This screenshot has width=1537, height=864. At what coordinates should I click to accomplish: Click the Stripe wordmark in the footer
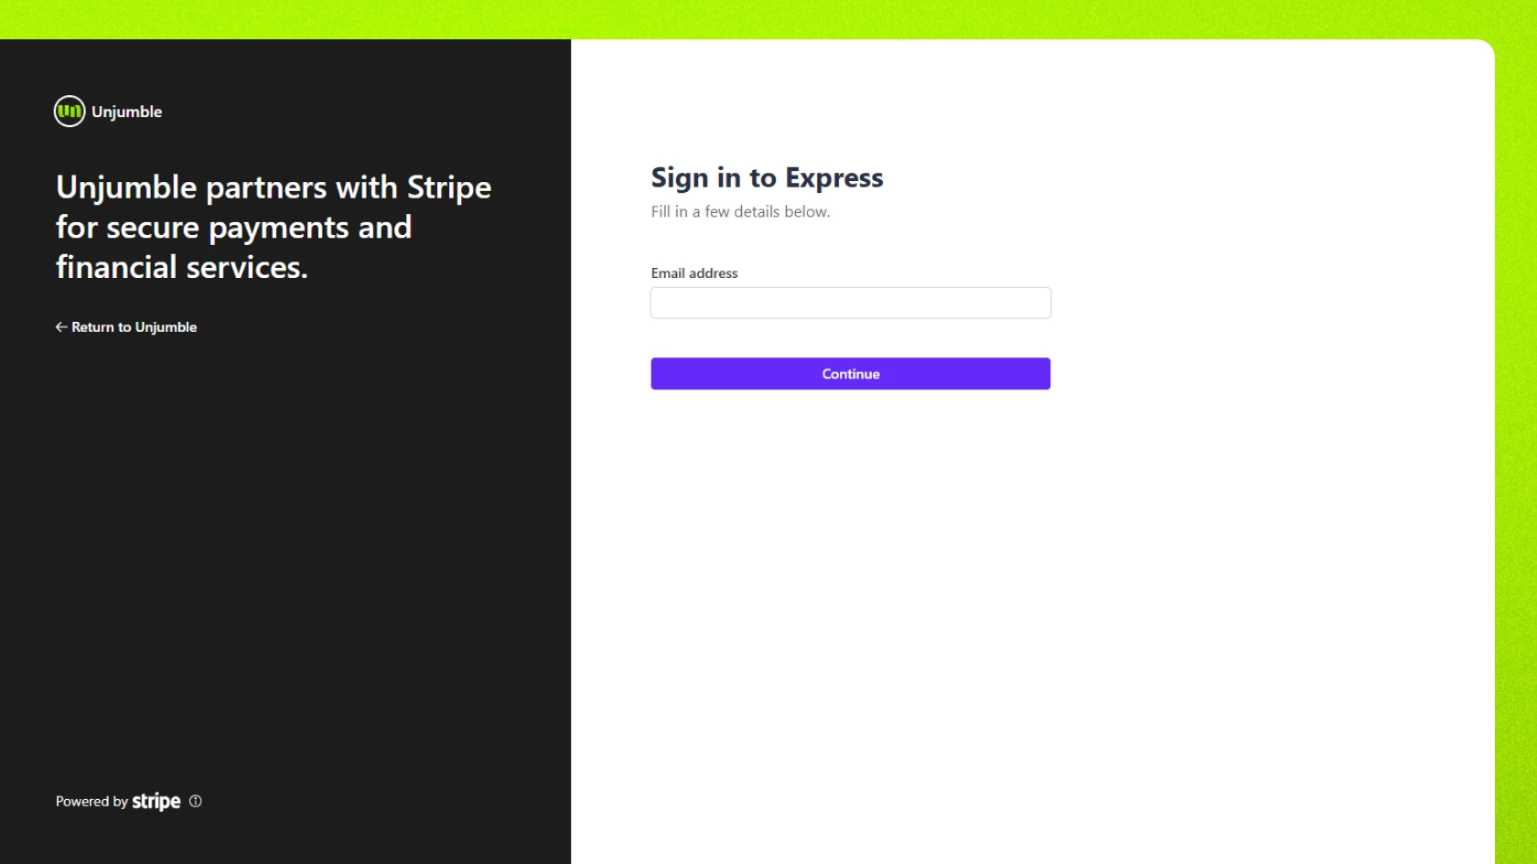pyautogui.click(x=156, y=801)
